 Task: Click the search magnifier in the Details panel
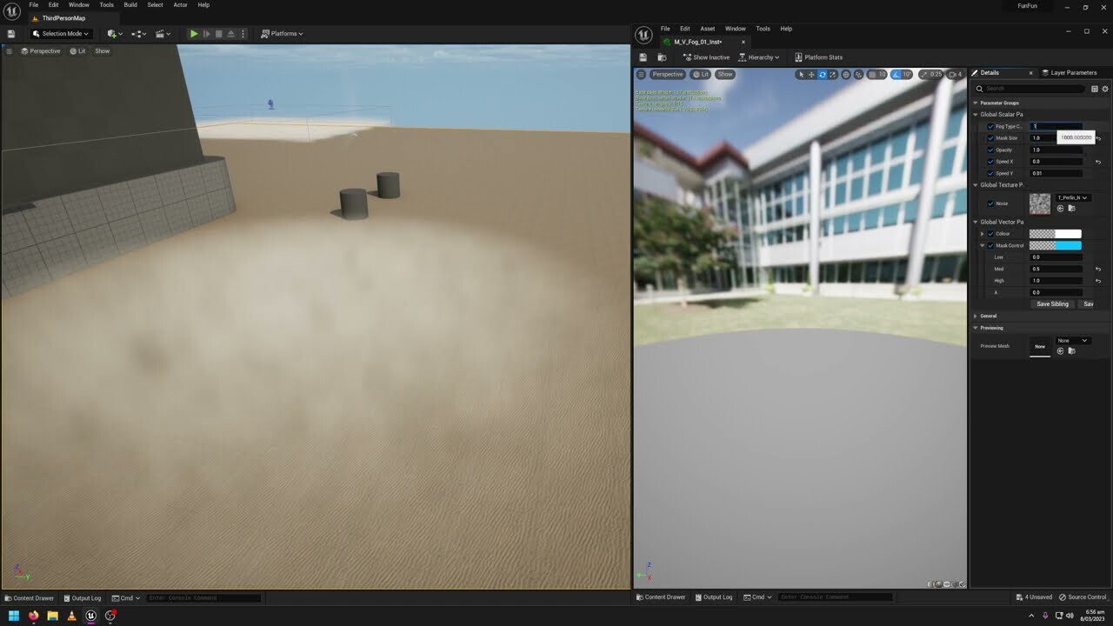978,89
